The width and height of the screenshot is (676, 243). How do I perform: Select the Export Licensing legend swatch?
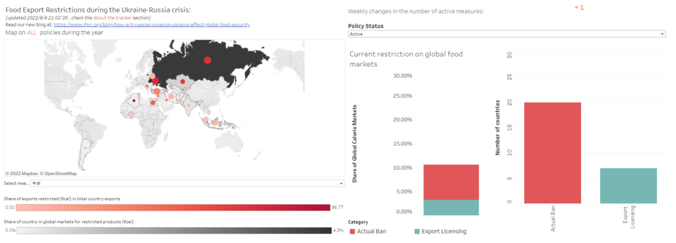point(417,231)
